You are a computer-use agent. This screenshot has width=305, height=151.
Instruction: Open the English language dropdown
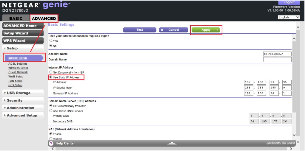[x=289, y=17]
